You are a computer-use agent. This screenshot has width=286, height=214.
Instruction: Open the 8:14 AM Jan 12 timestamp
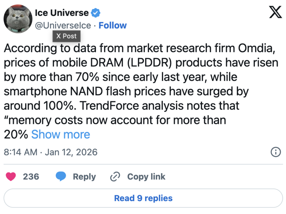(x=50, y=152)
